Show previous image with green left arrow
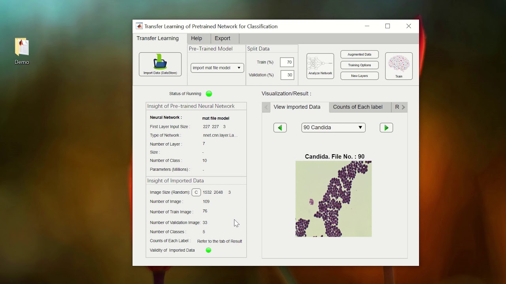This screenshot has height=284, width=506. coord(280,127)
